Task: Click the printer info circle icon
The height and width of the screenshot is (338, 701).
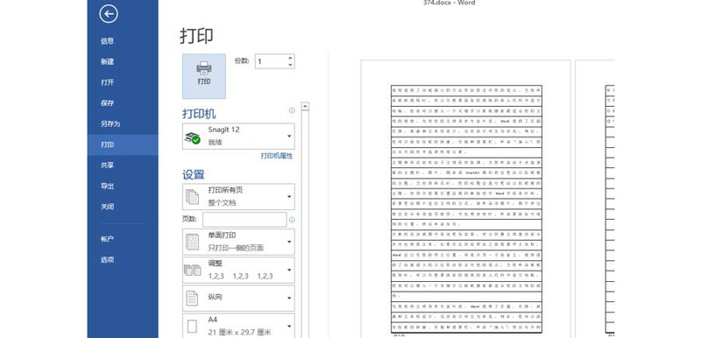Action: (x=292, y=110)
